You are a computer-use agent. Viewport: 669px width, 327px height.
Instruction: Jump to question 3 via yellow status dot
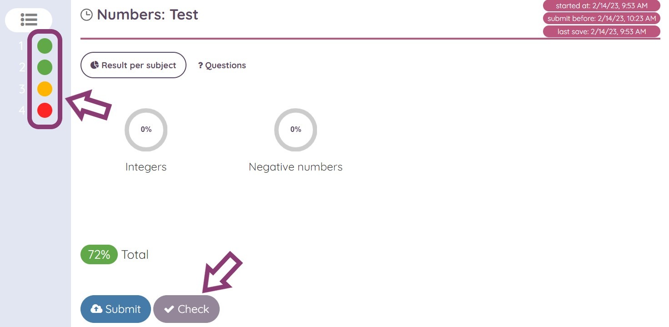pyautogui.click(x=44, y=89)
